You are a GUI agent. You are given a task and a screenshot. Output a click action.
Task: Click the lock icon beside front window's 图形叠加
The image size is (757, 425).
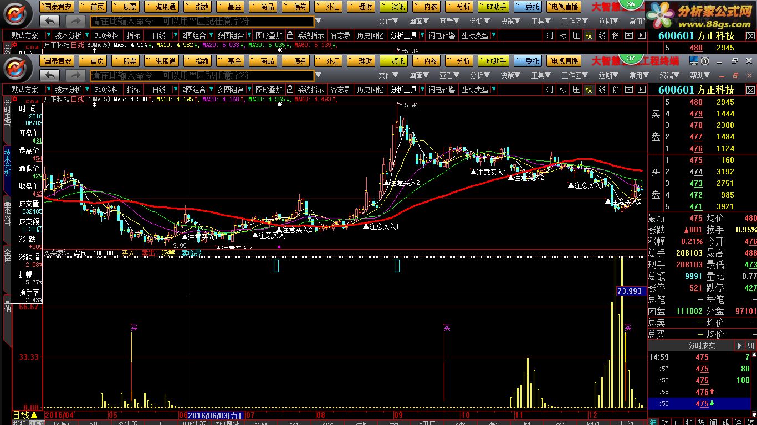point(290,89)
